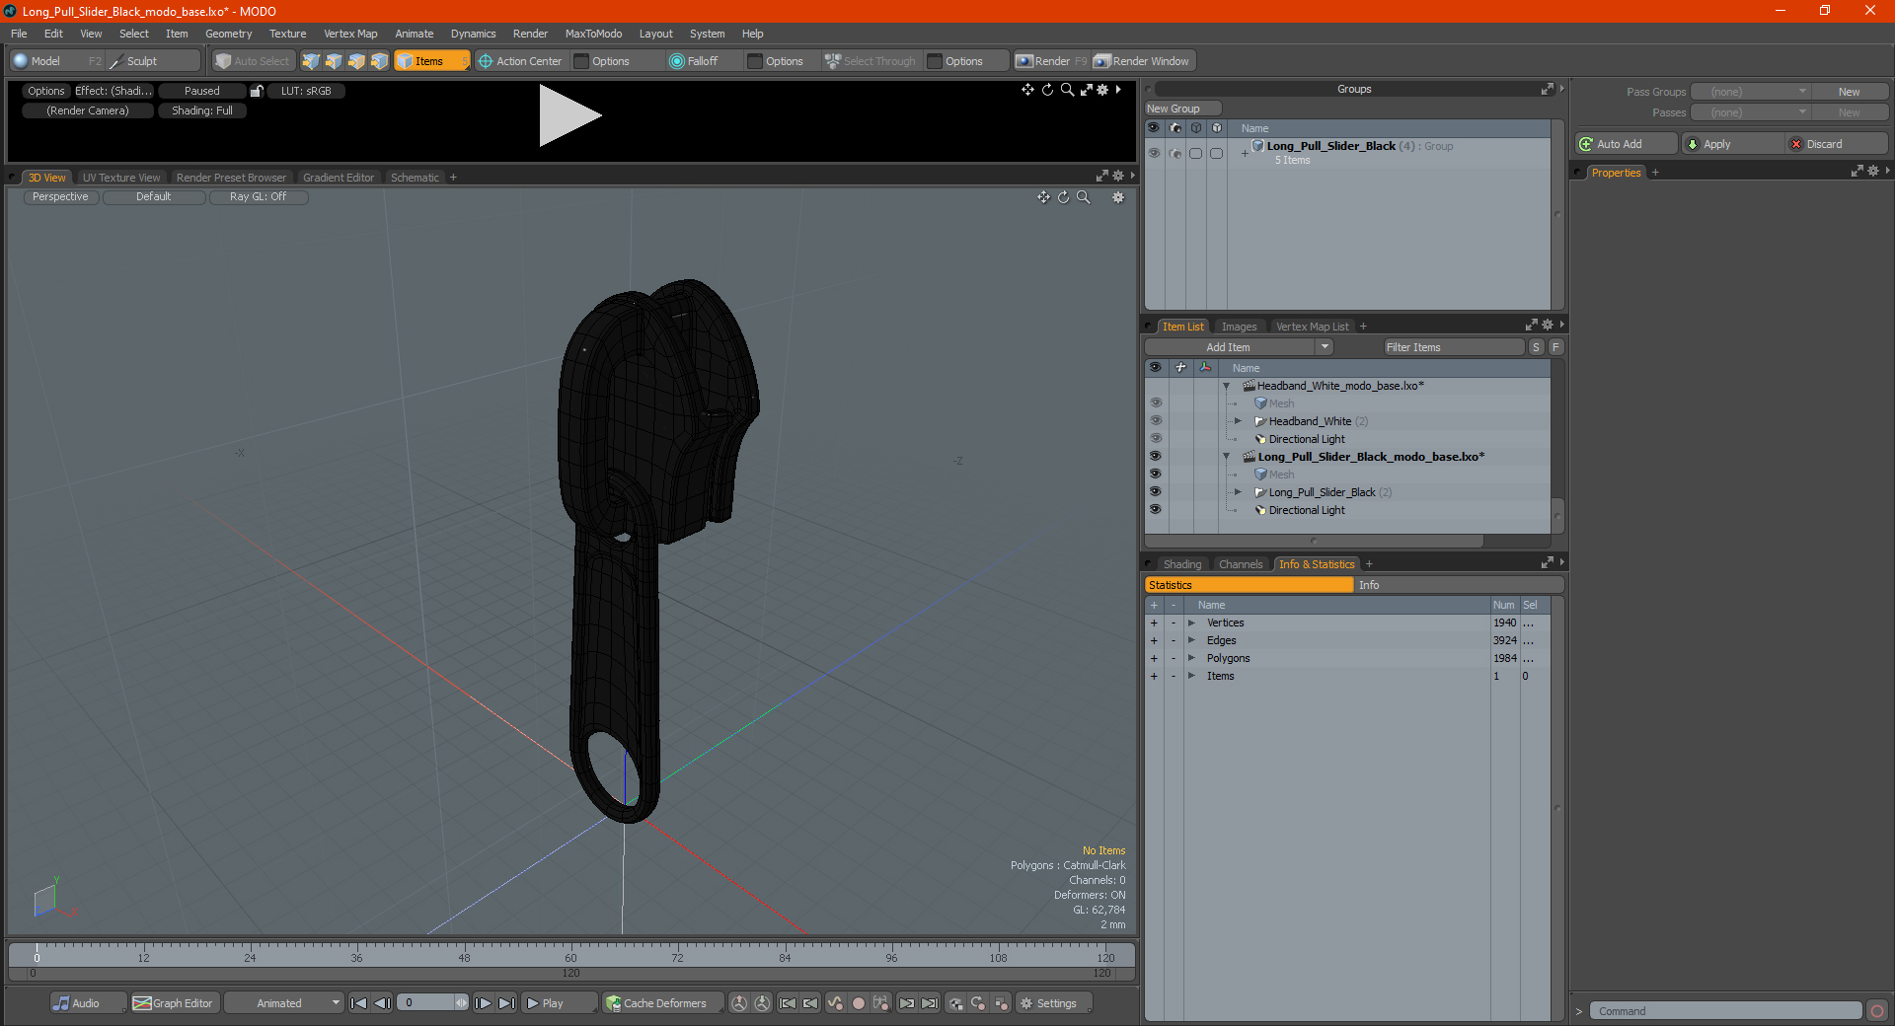This screenshot has height=1026, width=1895.
Task: Toggle eye for Long_Pull_Slider_Black group
Action: [1154, 153]
